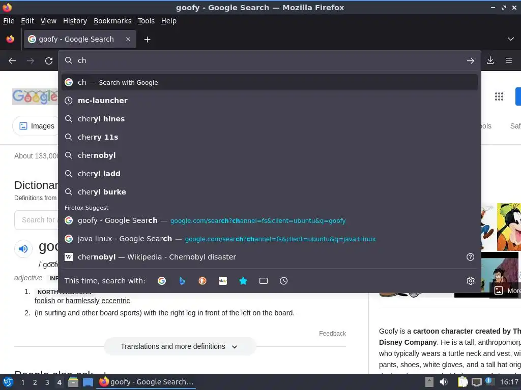Select the goofy - Google Search tab
521x390 pixels.
tap(80, 39)
